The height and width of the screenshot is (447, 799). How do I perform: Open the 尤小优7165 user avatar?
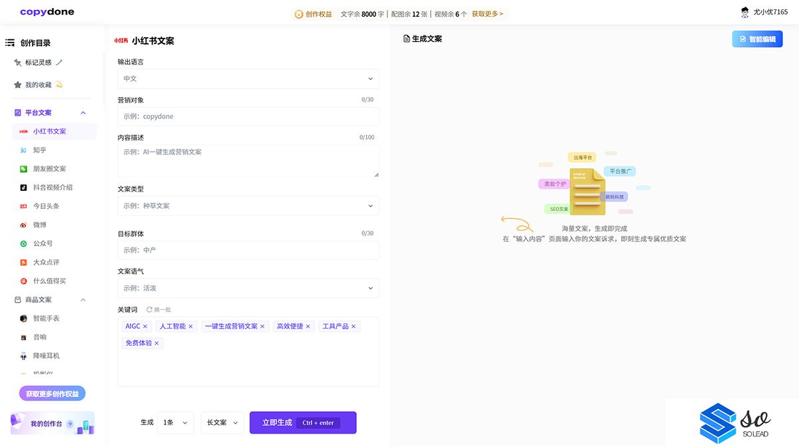[x=745, y=12]
